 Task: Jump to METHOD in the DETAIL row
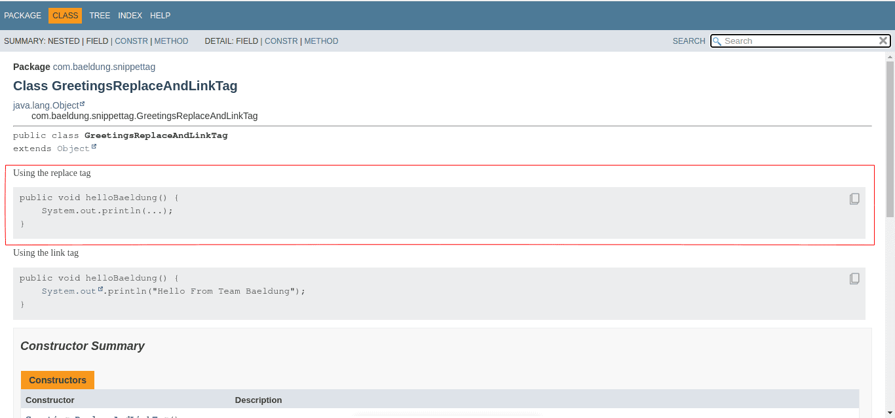pos(321,41)
